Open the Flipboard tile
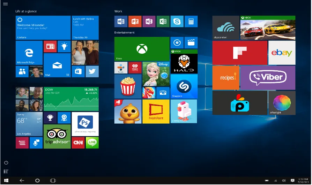Screen dimensions: 312x185 pos(240,53)
